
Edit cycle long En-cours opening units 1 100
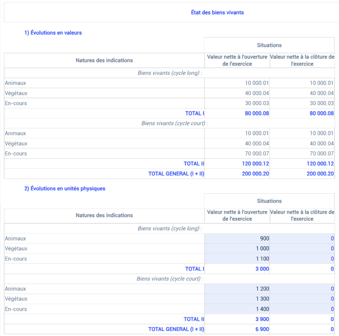pyautogui.click(x=237, y=258)
